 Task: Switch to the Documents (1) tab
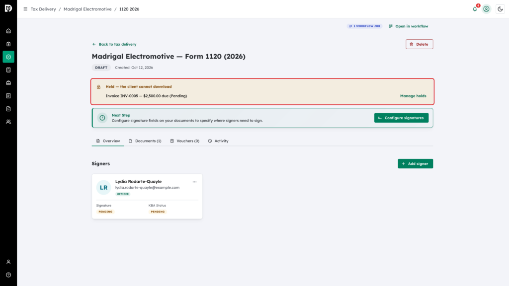(145, 141)
